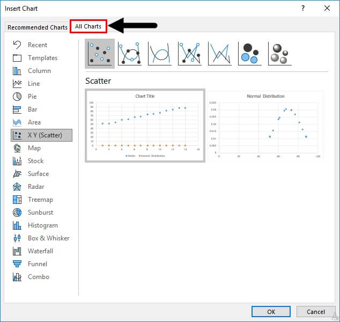The image size is (340, 322).
Task: Click the Sunburst chart icon
Action: [17, 213]
